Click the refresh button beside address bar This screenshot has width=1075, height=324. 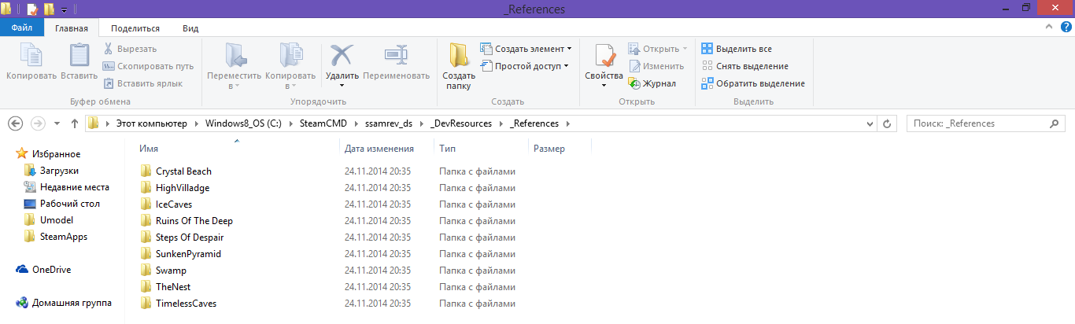(x=887, y=123)
